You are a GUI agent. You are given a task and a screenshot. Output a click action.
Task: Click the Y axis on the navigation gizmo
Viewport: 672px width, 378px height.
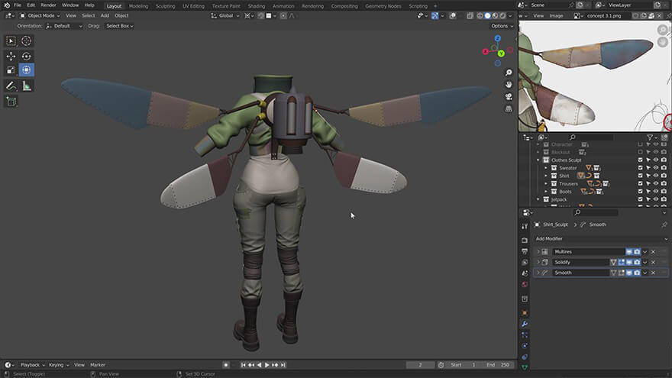(501, 53)
